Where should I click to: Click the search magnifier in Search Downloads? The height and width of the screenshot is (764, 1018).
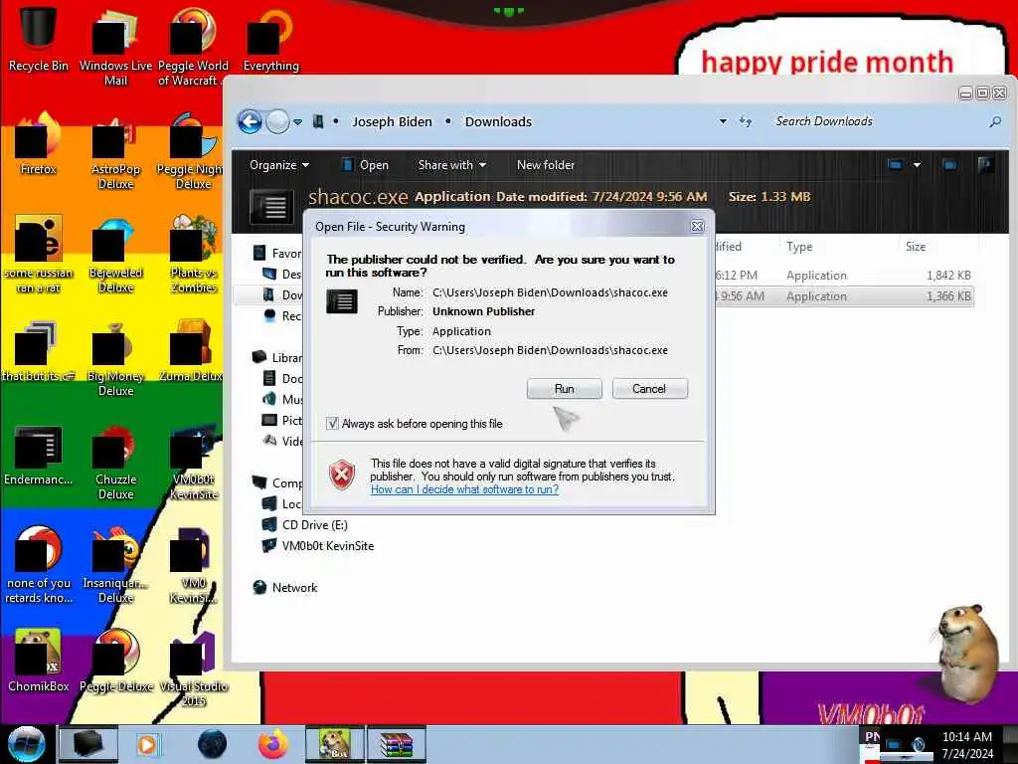point(994,121)
